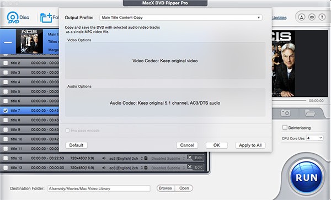The image size is (331, 200).
Task: Check the title 3 checkbox
Action: point(6,72)
